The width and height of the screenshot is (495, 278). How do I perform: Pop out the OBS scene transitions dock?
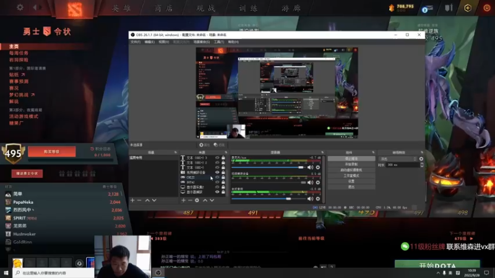pos(422,153)
